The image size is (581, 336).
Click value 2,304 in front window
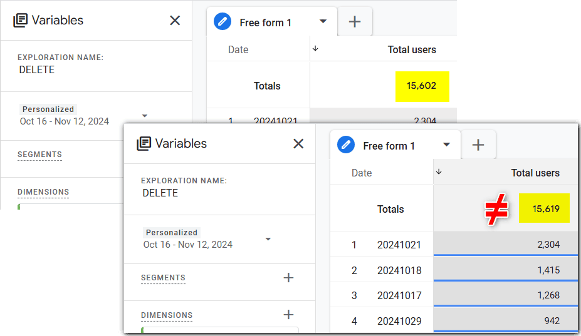[548, 245]
